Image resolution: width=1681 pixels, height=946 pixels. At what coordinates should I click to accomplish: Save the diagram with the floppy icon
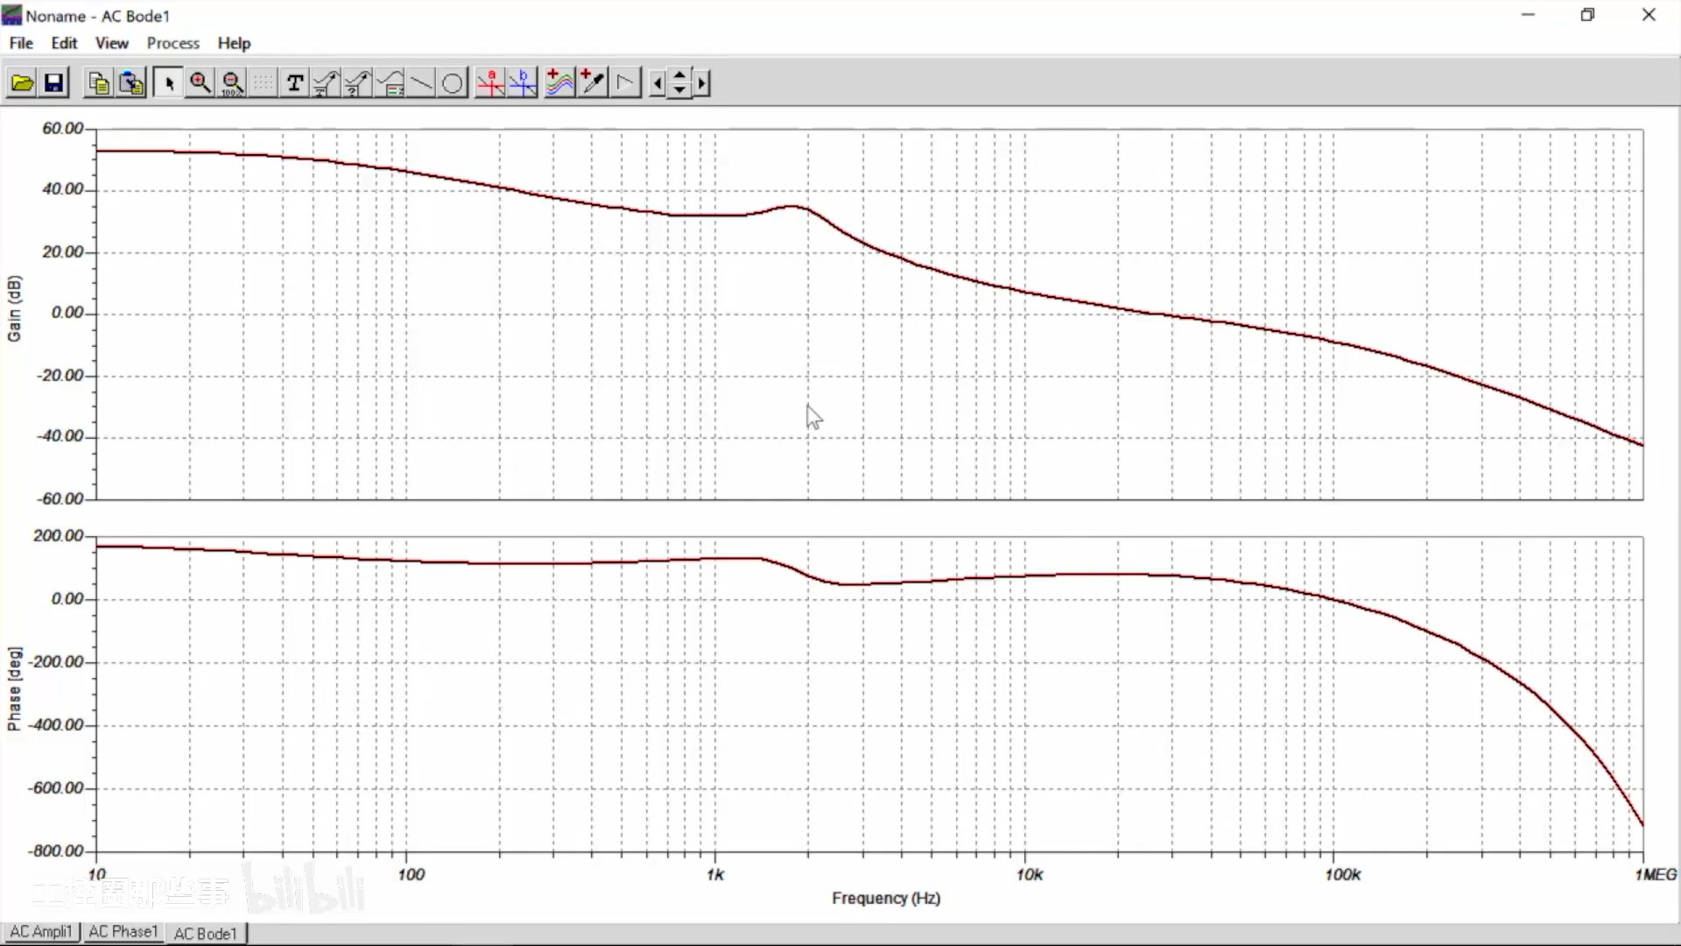tap(54, 83)
